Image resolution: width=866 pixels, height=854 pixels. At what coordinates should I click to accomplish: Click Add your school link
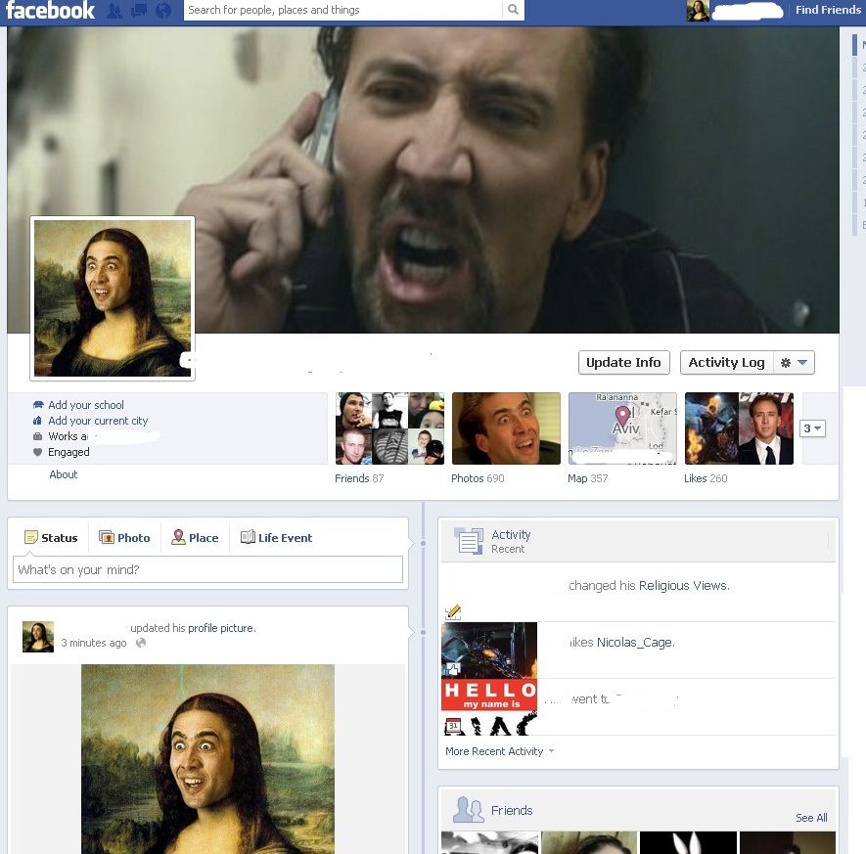[x=85, y=405]
